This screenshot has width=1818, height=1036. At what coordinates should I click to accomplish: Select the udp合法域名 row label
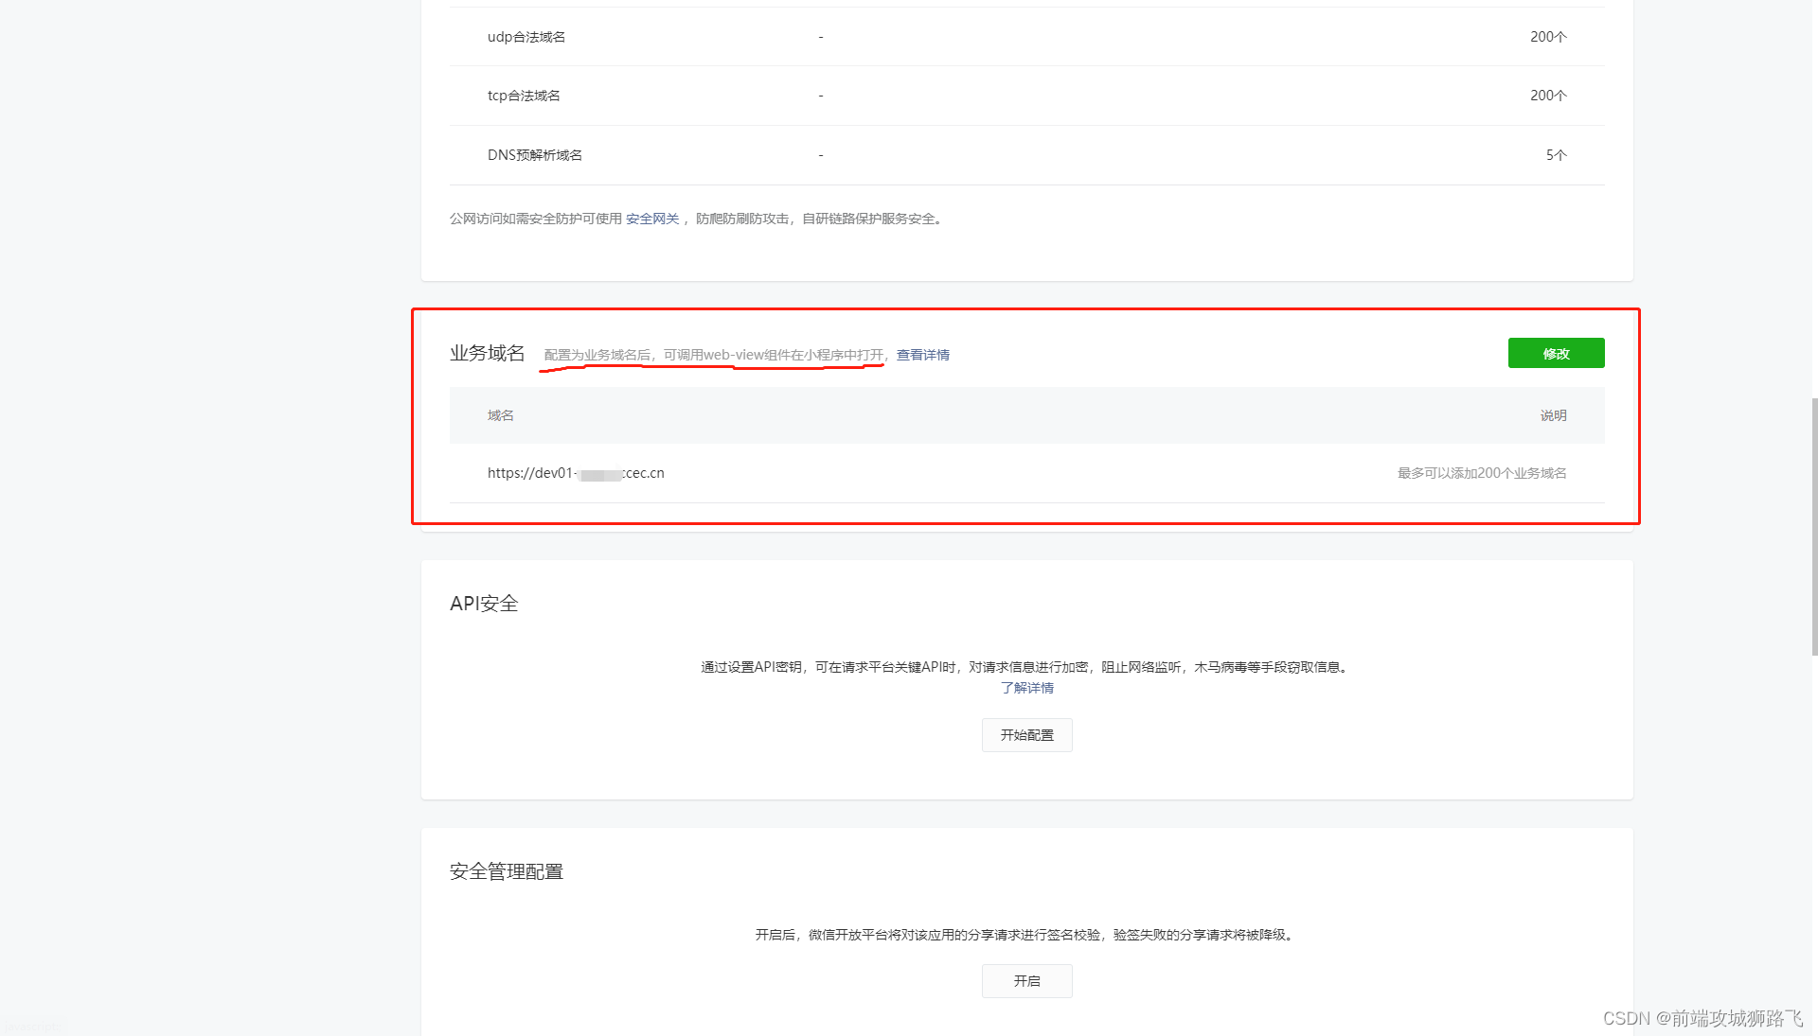coord(526,37)
